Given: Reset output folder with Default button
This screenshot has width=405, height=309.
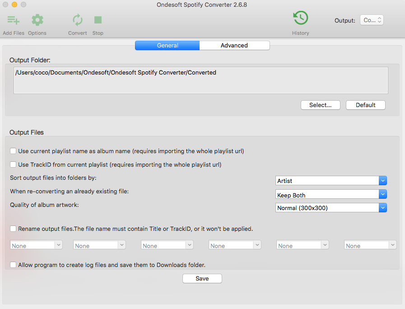Looking at the screenshot, I should point(365,105).
